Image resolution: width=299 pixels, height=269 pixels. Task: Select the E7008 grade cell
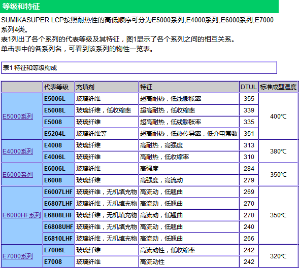(58, 262)
